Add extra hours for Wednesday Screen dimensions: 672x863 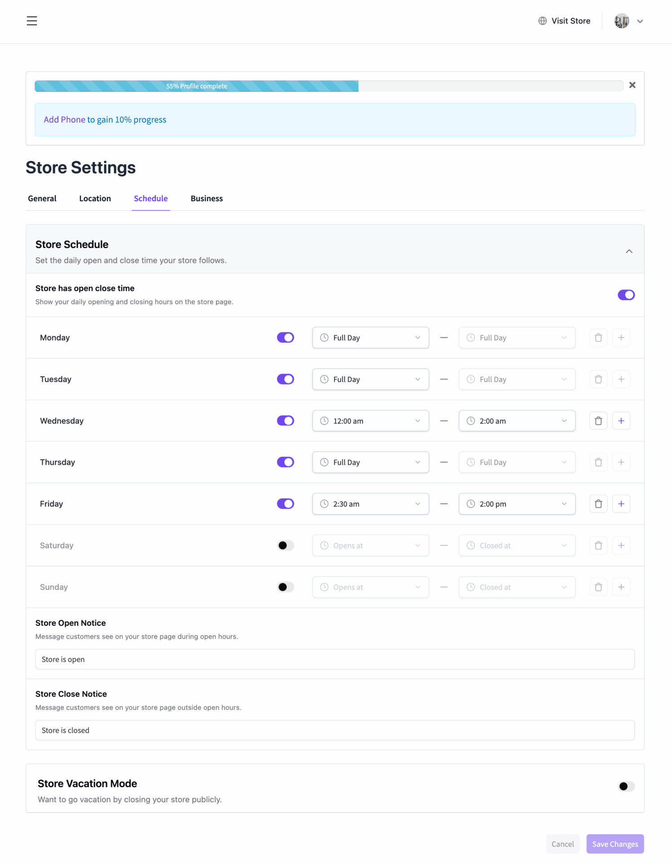[621, 421]
